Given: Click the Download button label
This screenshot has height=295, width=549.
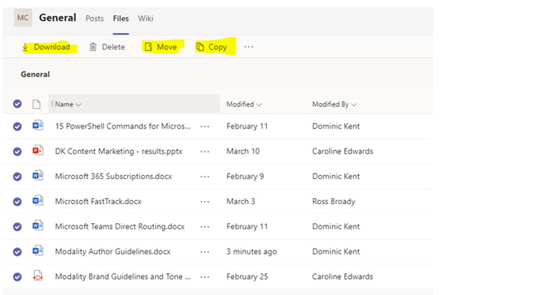Looking at the screenshot, I should 52,47.
